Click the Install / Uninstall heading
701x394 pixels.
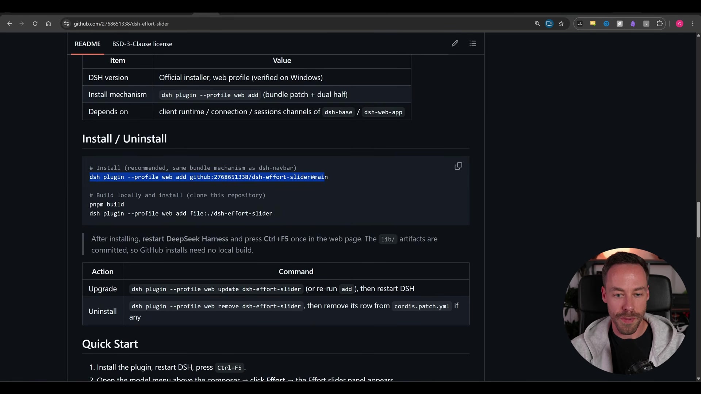click(124, 139)
